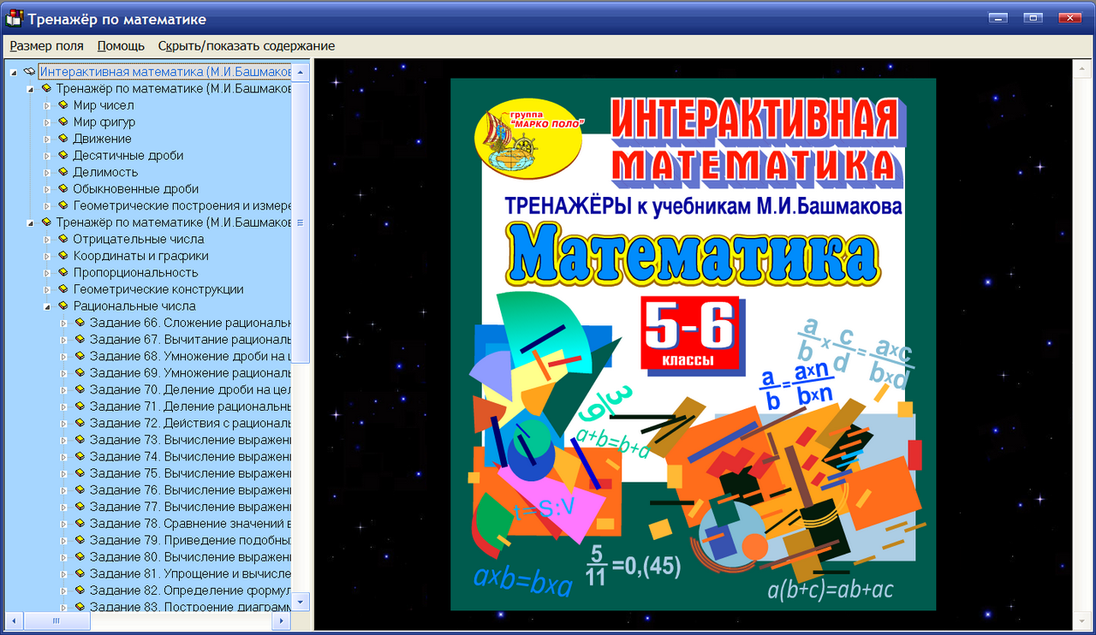Collapse the "Интерактивная математика" root node

point(12,72)
